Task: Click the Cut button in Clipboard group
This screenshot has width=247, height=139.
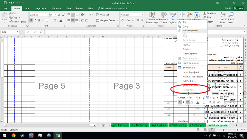Action: 12,13
